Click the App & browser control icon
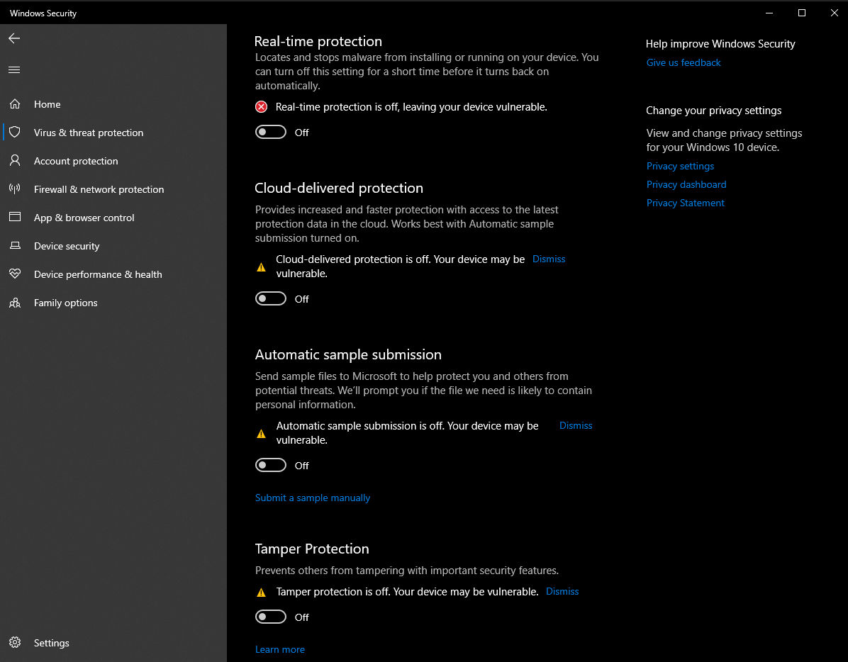The width and height of the screenshot is (848, 662). (14, 218)
